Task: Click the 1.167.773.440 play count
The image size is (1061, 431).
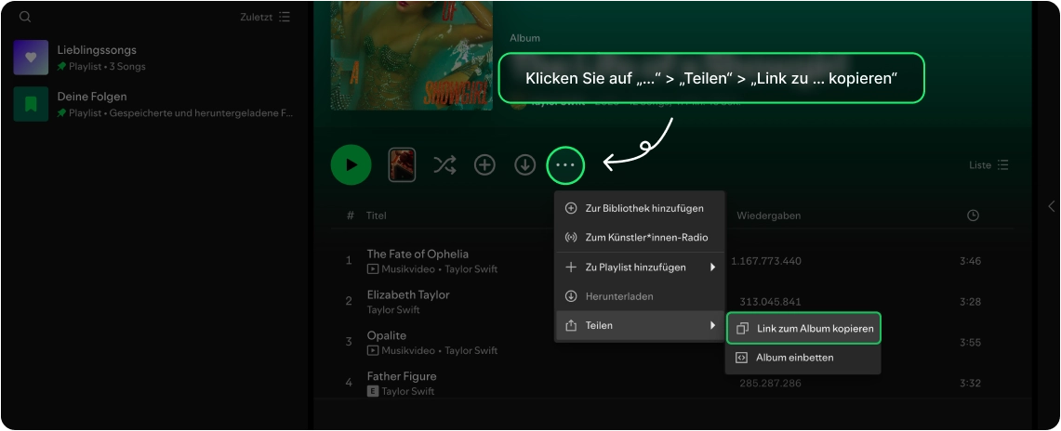Action: (x=766, y=261)
